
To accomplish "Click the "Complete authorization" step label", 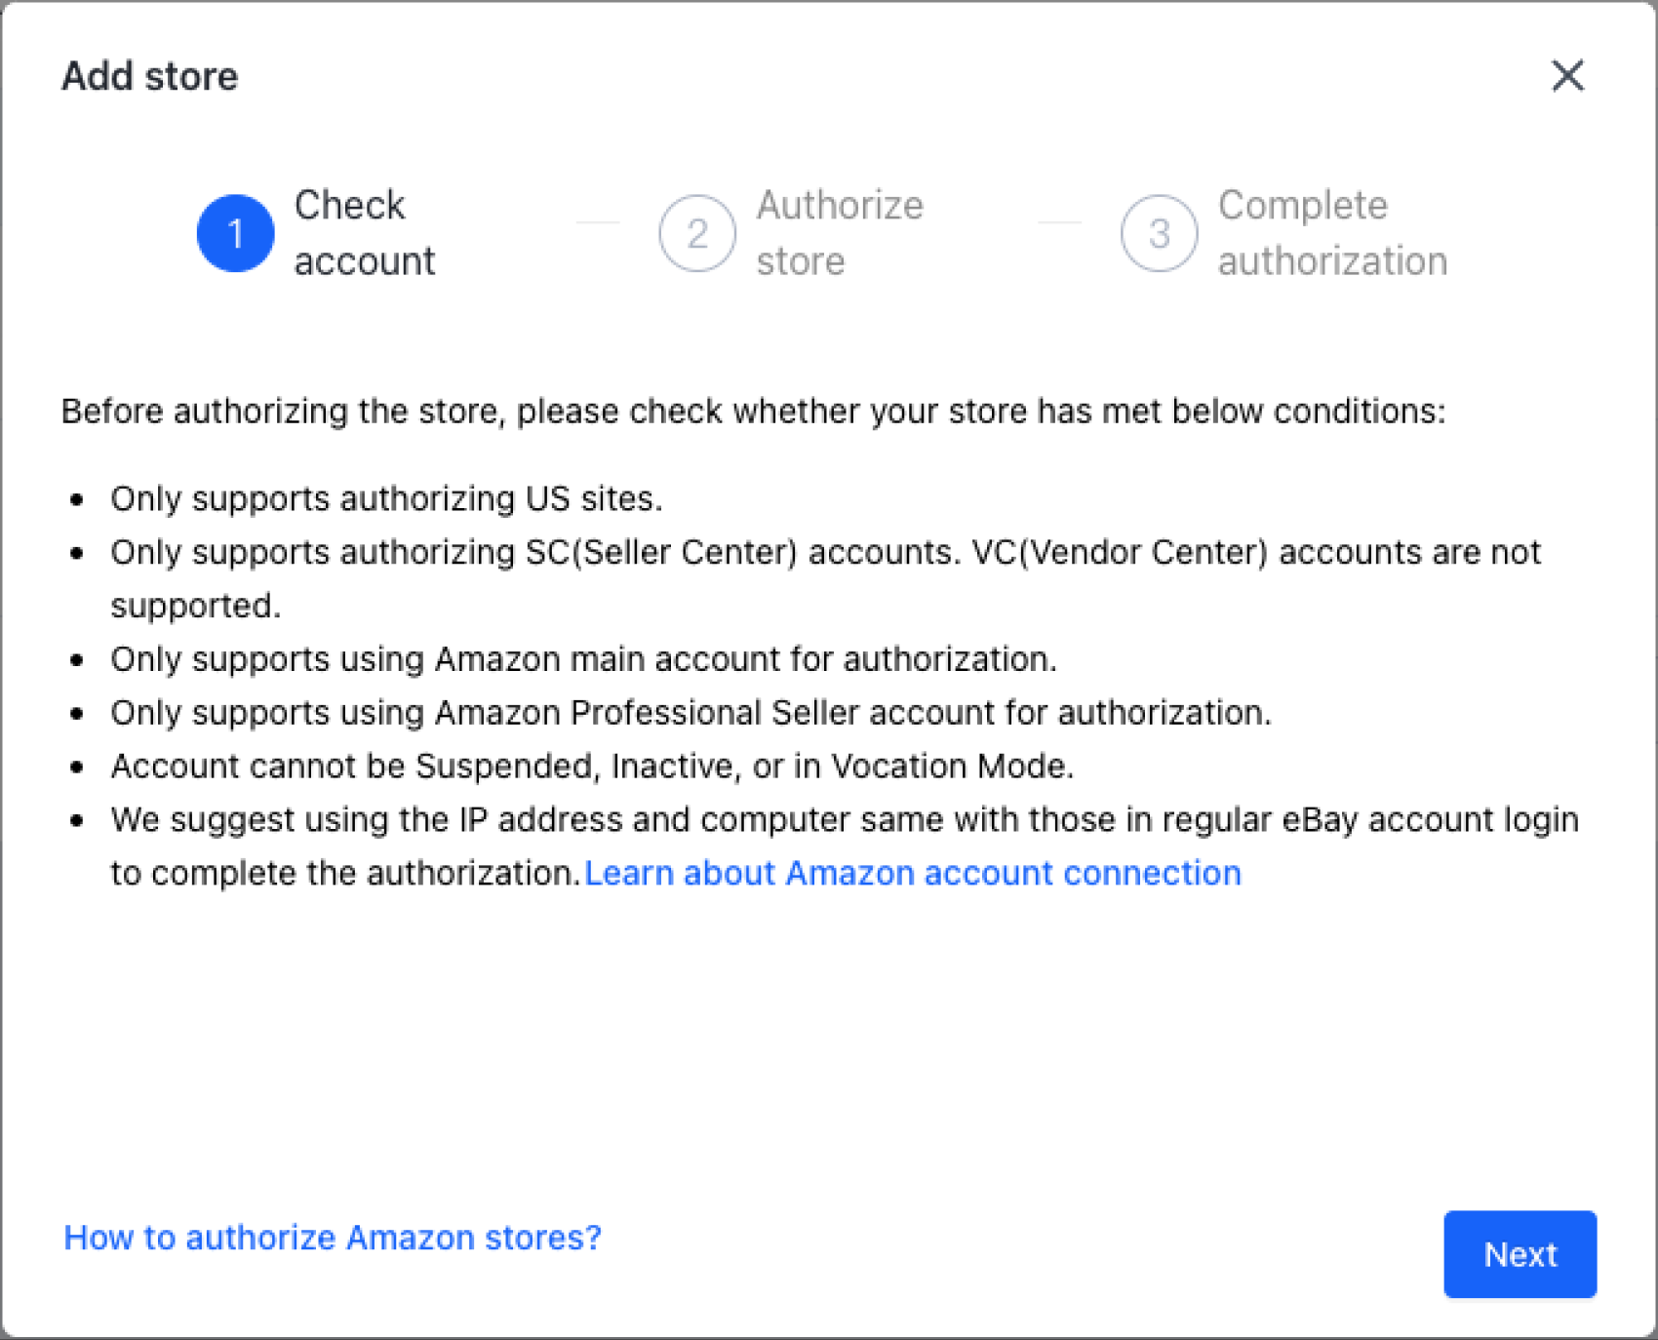I will 1331,232.
